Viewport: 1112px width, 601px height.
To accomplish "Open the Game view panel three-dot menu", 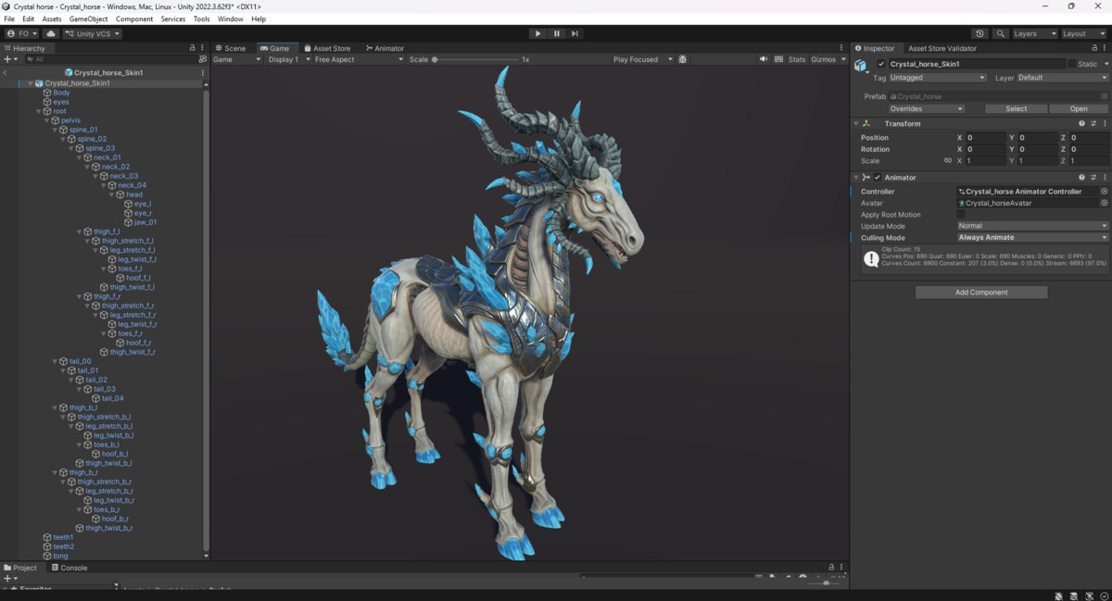I will point(841,48).
